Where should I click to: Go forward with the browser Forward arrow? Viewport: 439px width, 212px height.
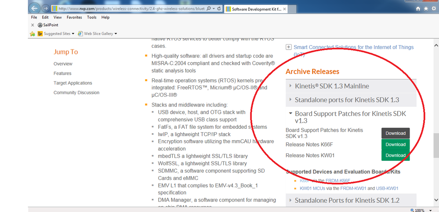(45, 9)
